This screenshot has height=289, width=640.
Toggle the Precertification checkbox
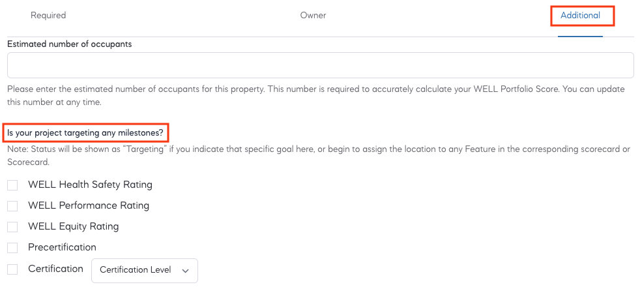(x=12, y=248)
